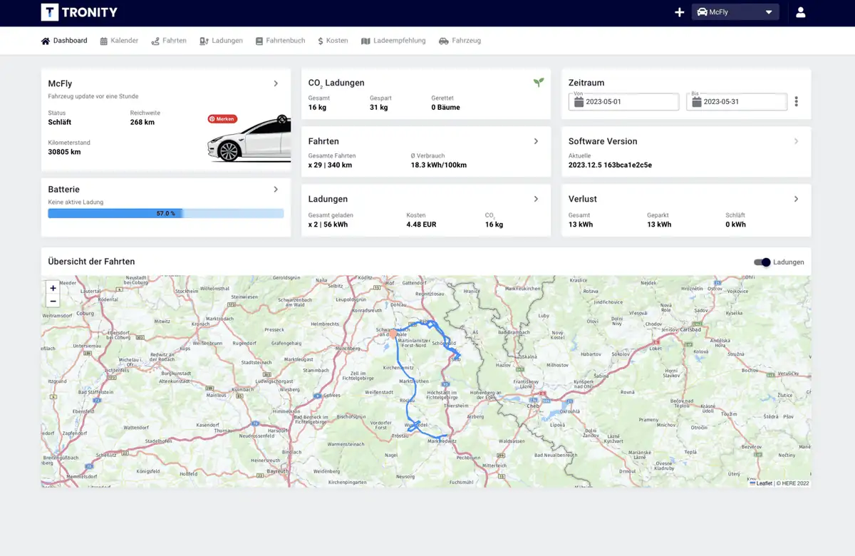The height and width of the screenshot is (556, 855).
Task: Open the Kalender tab
Action: pyautogui.click(x=119, y=41)
